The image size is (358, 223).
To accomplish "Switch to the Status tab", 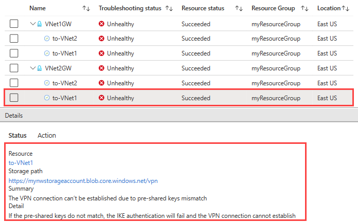I will (x=17, y=136).
